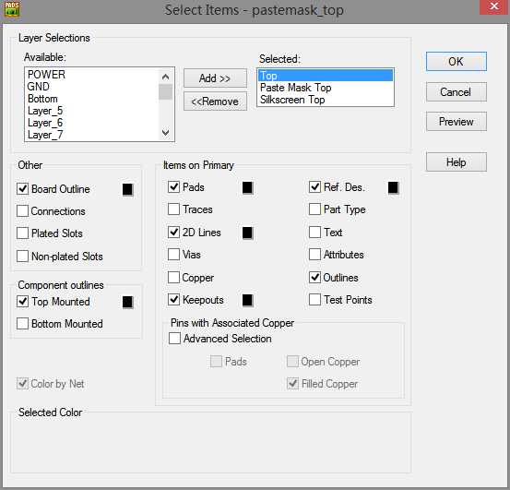
Task: Enable the Test Points checkbox
Action: point(314,299)
